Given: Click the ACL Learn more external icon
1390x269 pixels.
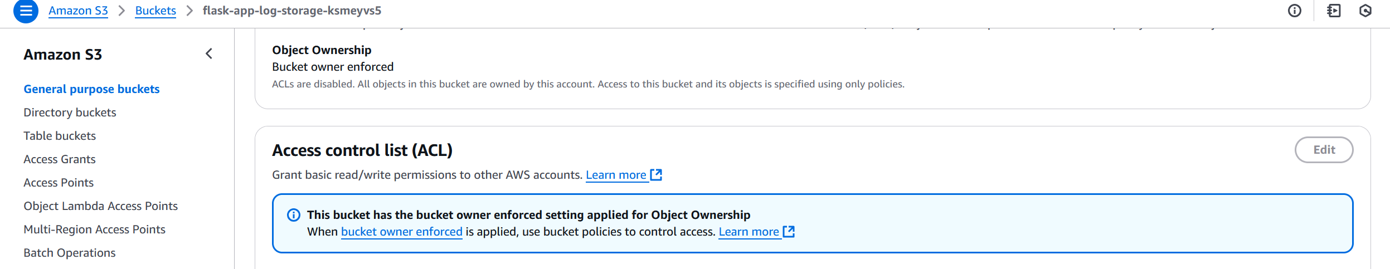Looking at the screenshot, I should [x=657, y=175].
